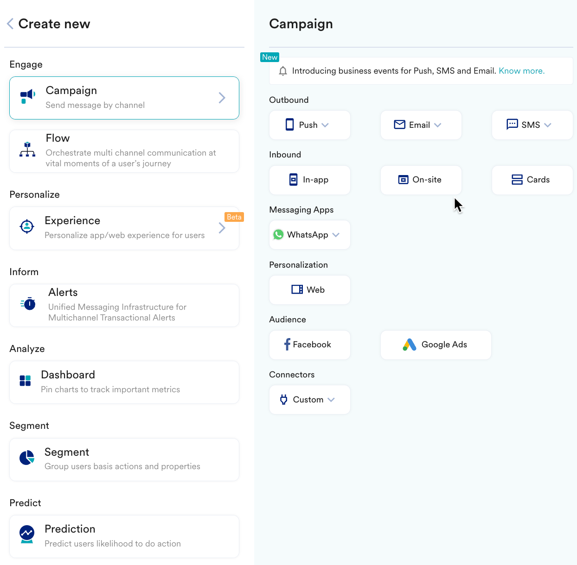Click the Flow hierarchy icon
This screenshot has height=565, width=577.
(x=27, y=149)
